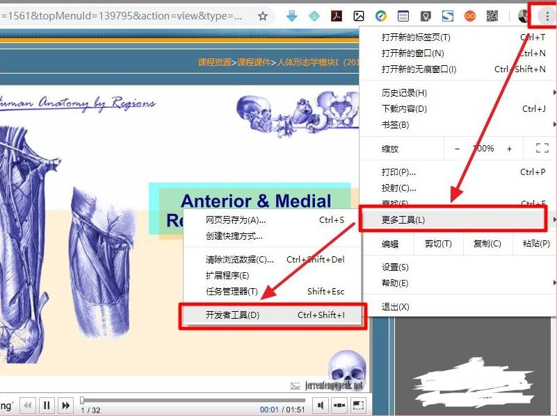Screen dimensions: 557x416
Task: Click 复制(C) copy in the edit row
Action: 487,244
